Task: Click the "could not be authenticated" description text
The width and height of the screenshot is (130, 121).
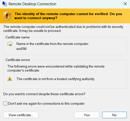Action: pyautogui.click(x=63, y=29)
